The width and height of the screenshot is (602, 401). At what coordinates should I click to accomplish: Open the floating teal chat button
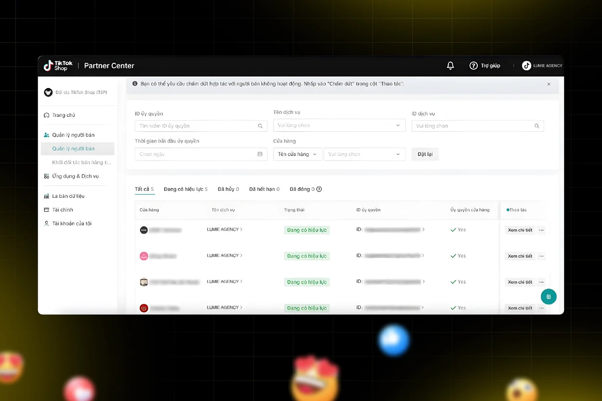pos(549,297)
